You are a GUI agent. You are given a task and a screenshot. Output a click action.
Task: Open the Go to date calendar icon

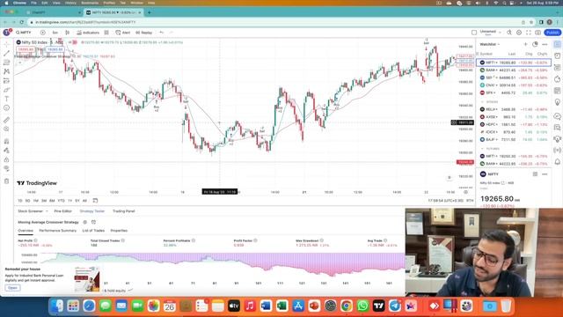tap(95, 201)
